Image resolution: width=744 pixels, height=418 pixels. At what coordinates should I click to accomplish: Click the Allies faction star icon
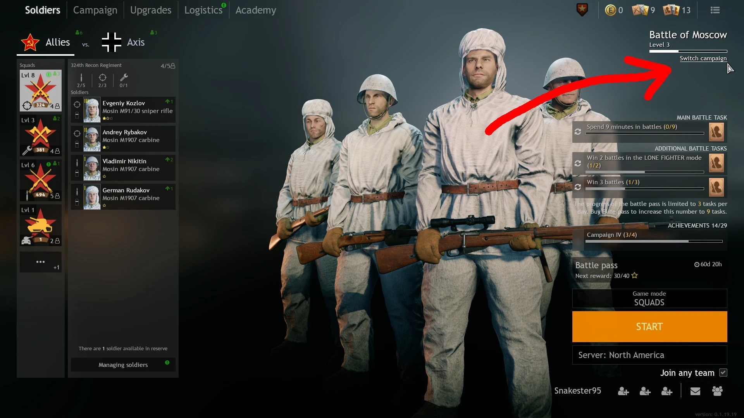point(31,42)
